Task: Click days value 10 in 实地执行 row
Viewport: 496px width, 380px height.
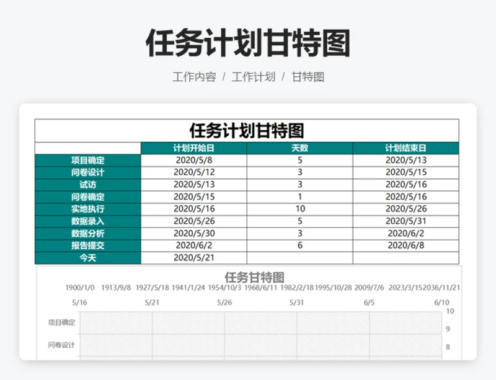Action: tap(300, 209)
